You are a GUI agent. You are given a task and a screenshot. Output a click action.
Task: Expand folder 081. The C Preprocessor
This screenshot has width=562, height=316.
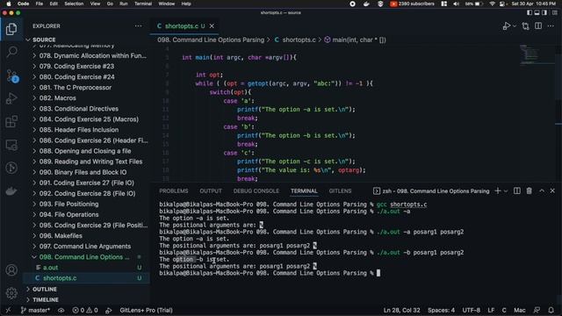pyautogui.click(x=76, y=88)
